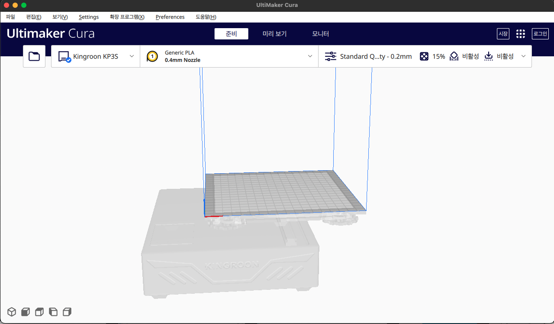Expand the Generic PLA material dropdown
Image resolution: width=554 pixels, height=324 pixels.
[x=310, y=56]
